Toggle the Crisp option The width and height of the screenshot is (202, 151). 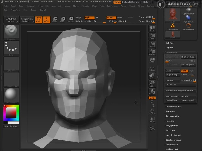[184, 75]
